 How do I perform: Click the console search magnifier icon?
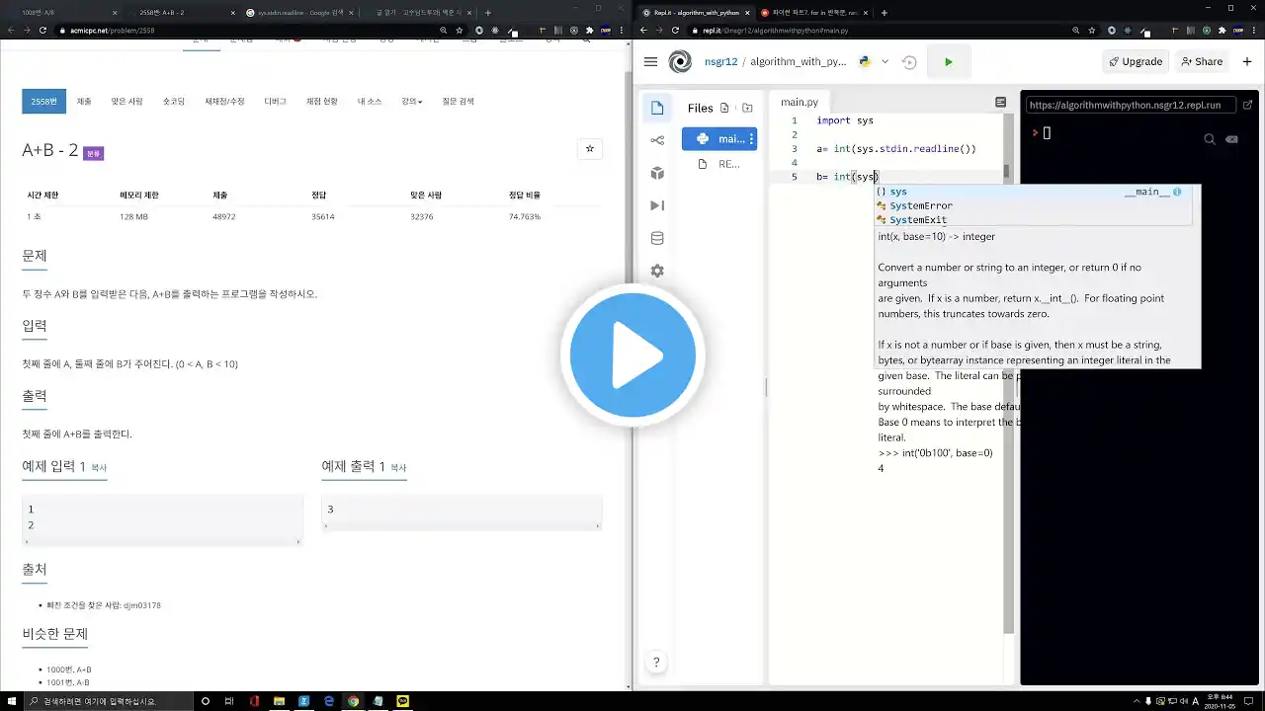point(1210,139)
